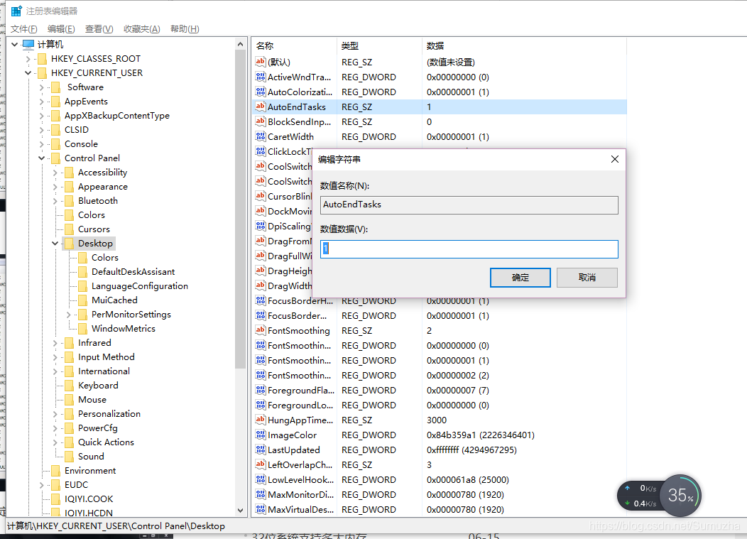Click the address path in status bar

pyautogui.click(x=116, y=526)
